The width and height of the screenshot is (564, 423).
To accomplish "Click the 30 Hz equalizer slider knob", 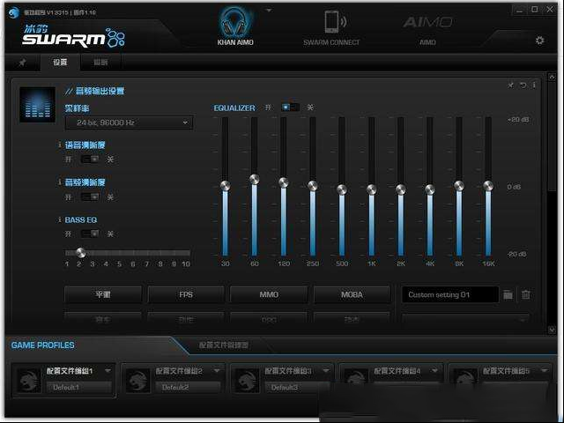I will [x=226, y=186].
